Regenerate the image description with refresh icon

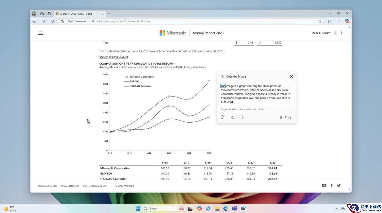coord(222,117)
